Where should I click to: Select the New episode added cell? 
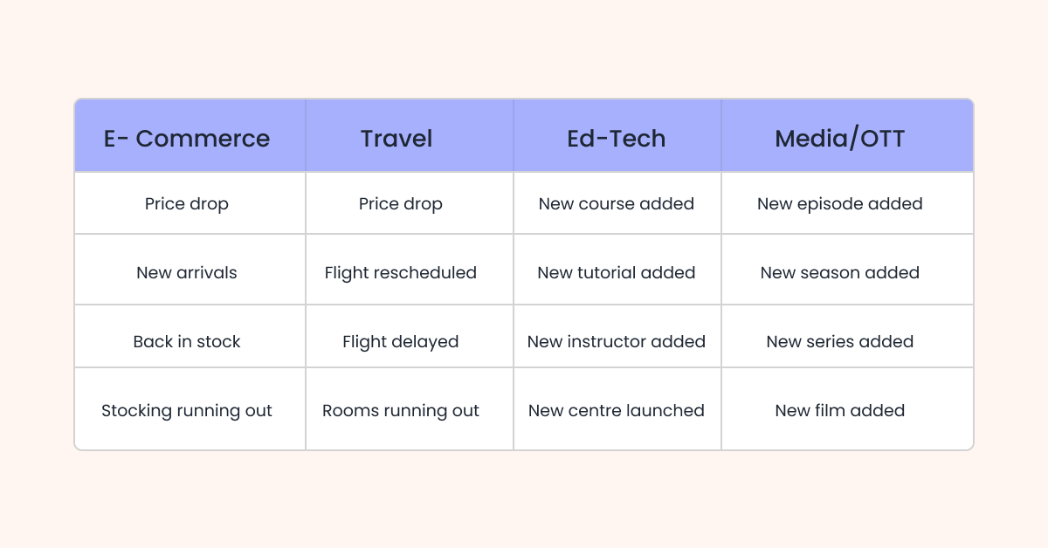(840, 203)
